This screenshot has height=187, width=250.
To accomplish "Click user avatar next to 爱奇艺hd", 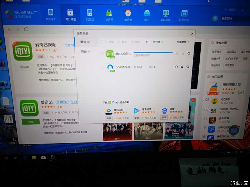I will (x=215, y=19).
